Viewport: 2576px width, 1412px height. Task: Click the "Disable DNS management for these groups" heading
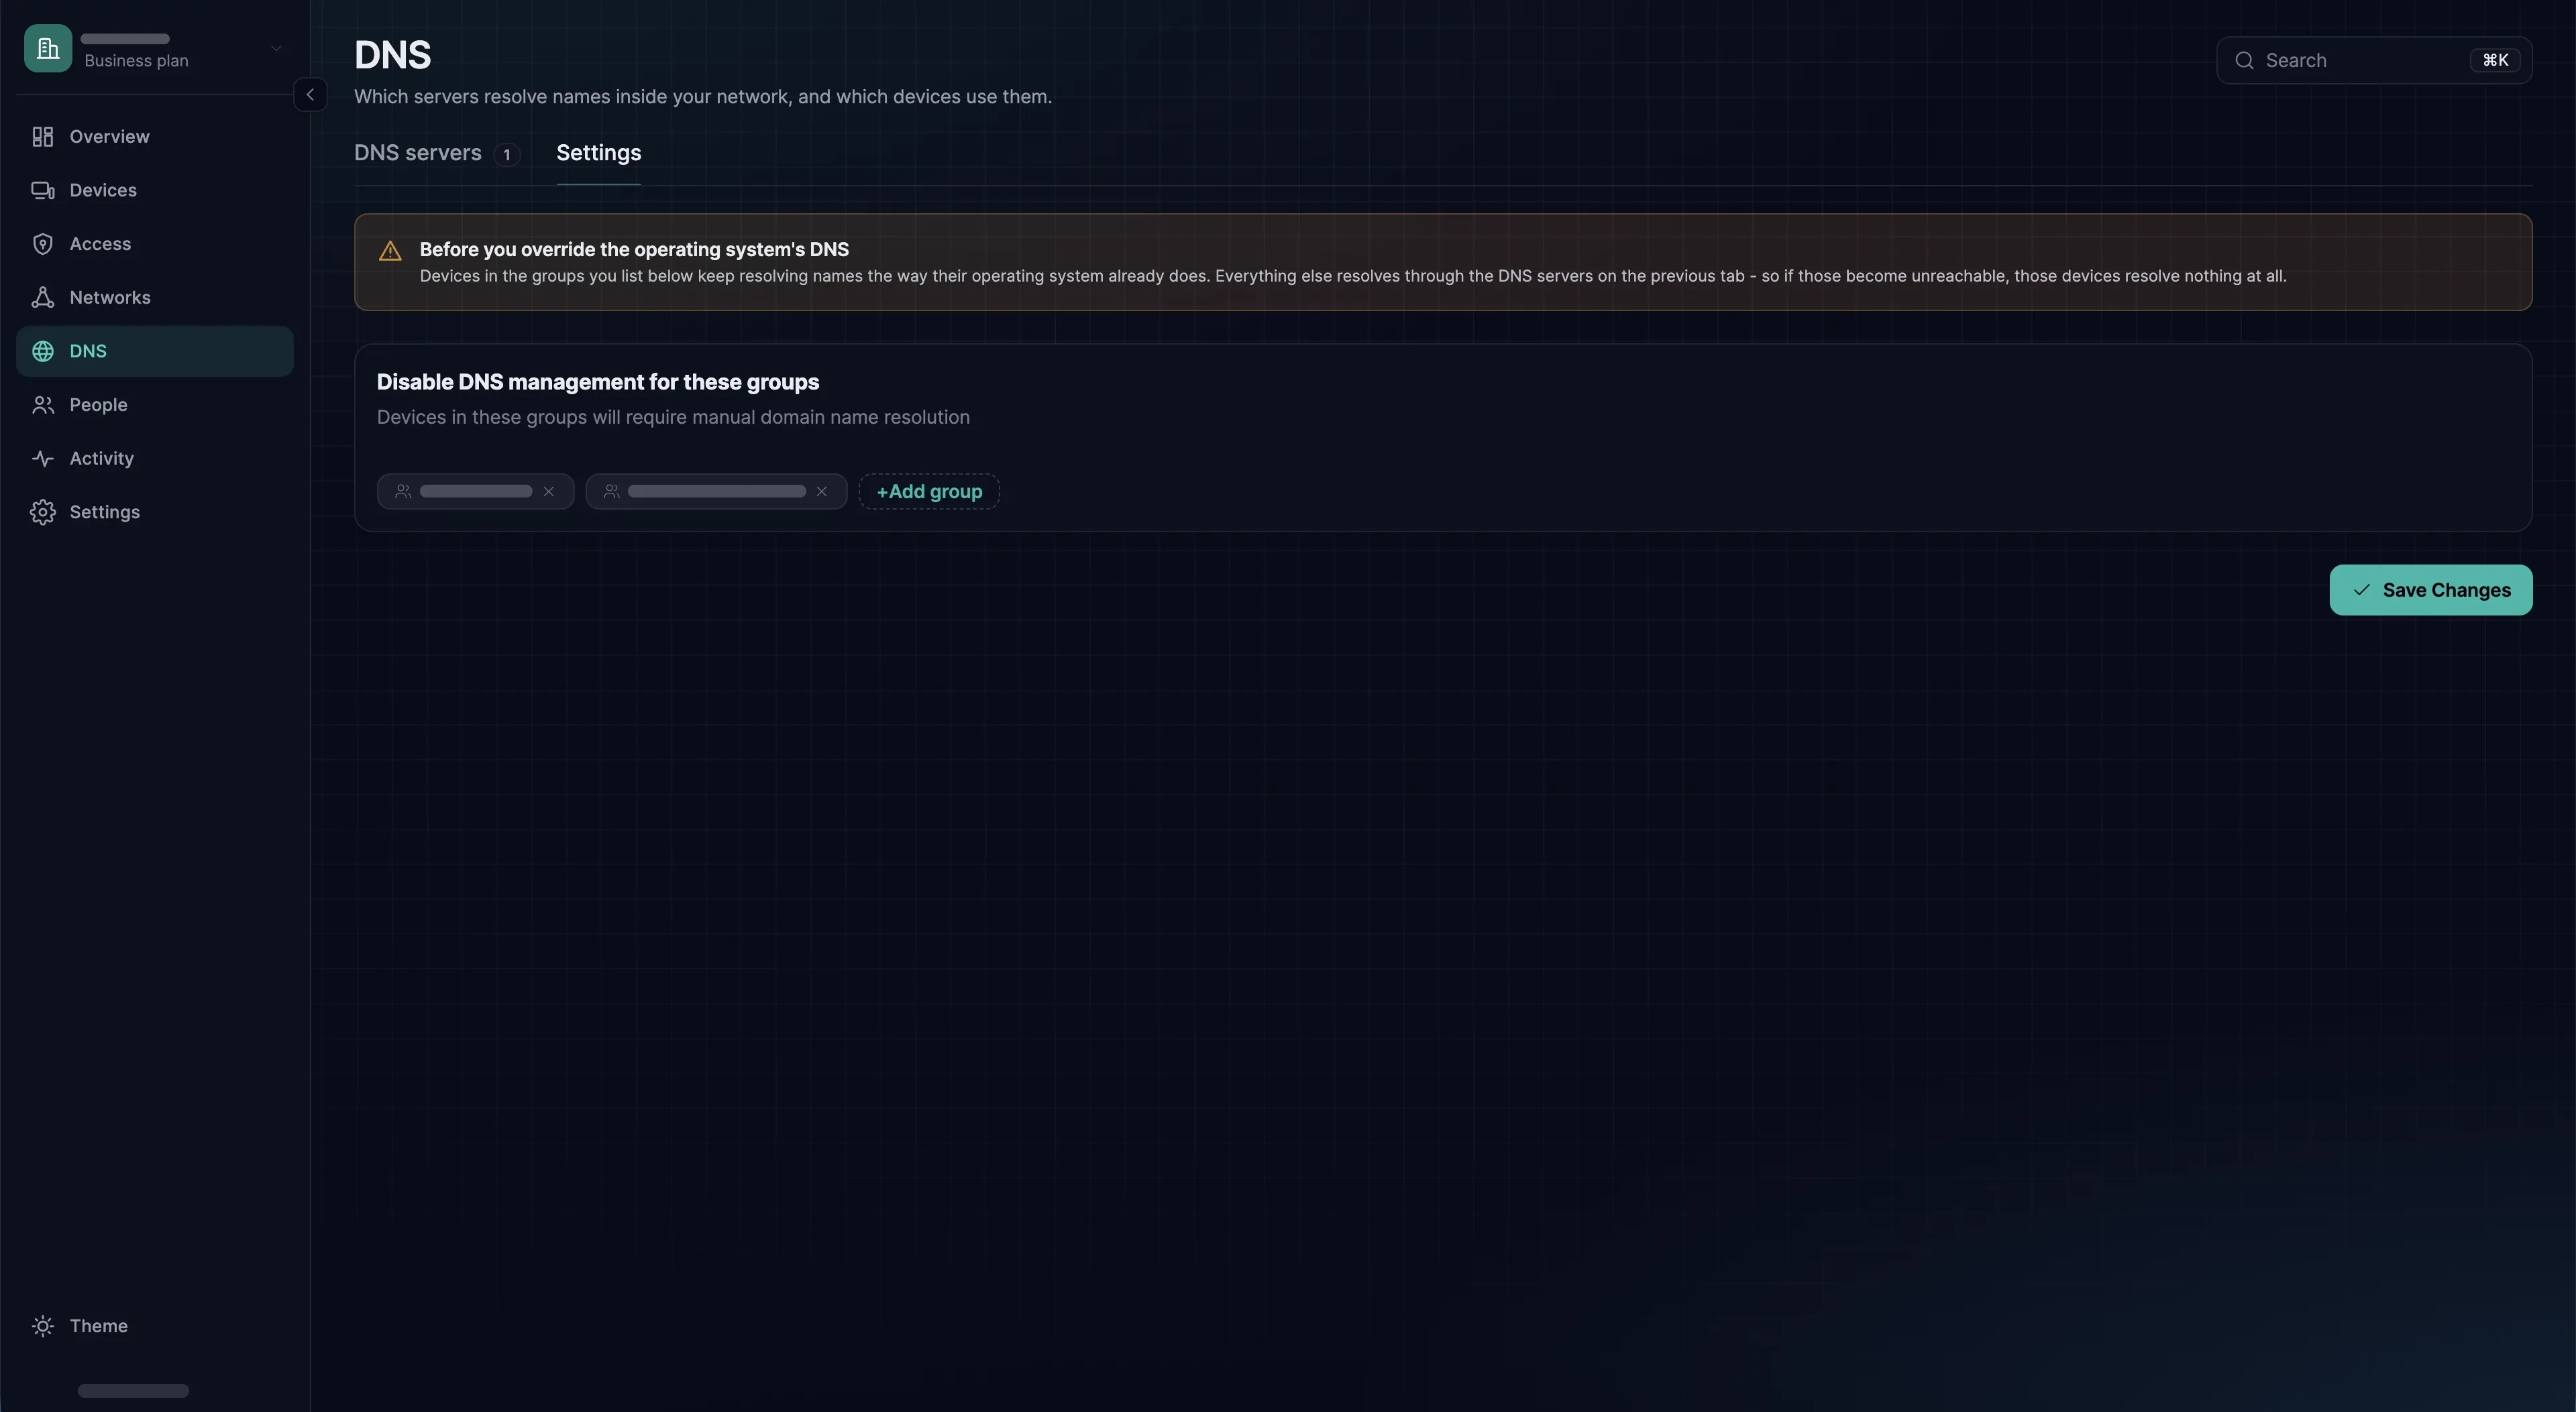click(597, 383)
